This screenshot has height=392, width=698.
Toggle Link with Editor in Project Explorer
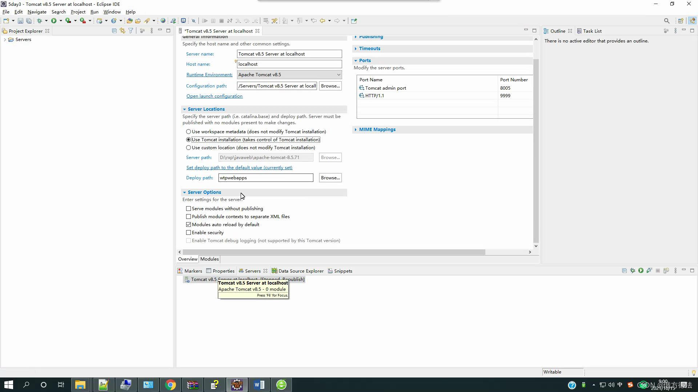123,31
